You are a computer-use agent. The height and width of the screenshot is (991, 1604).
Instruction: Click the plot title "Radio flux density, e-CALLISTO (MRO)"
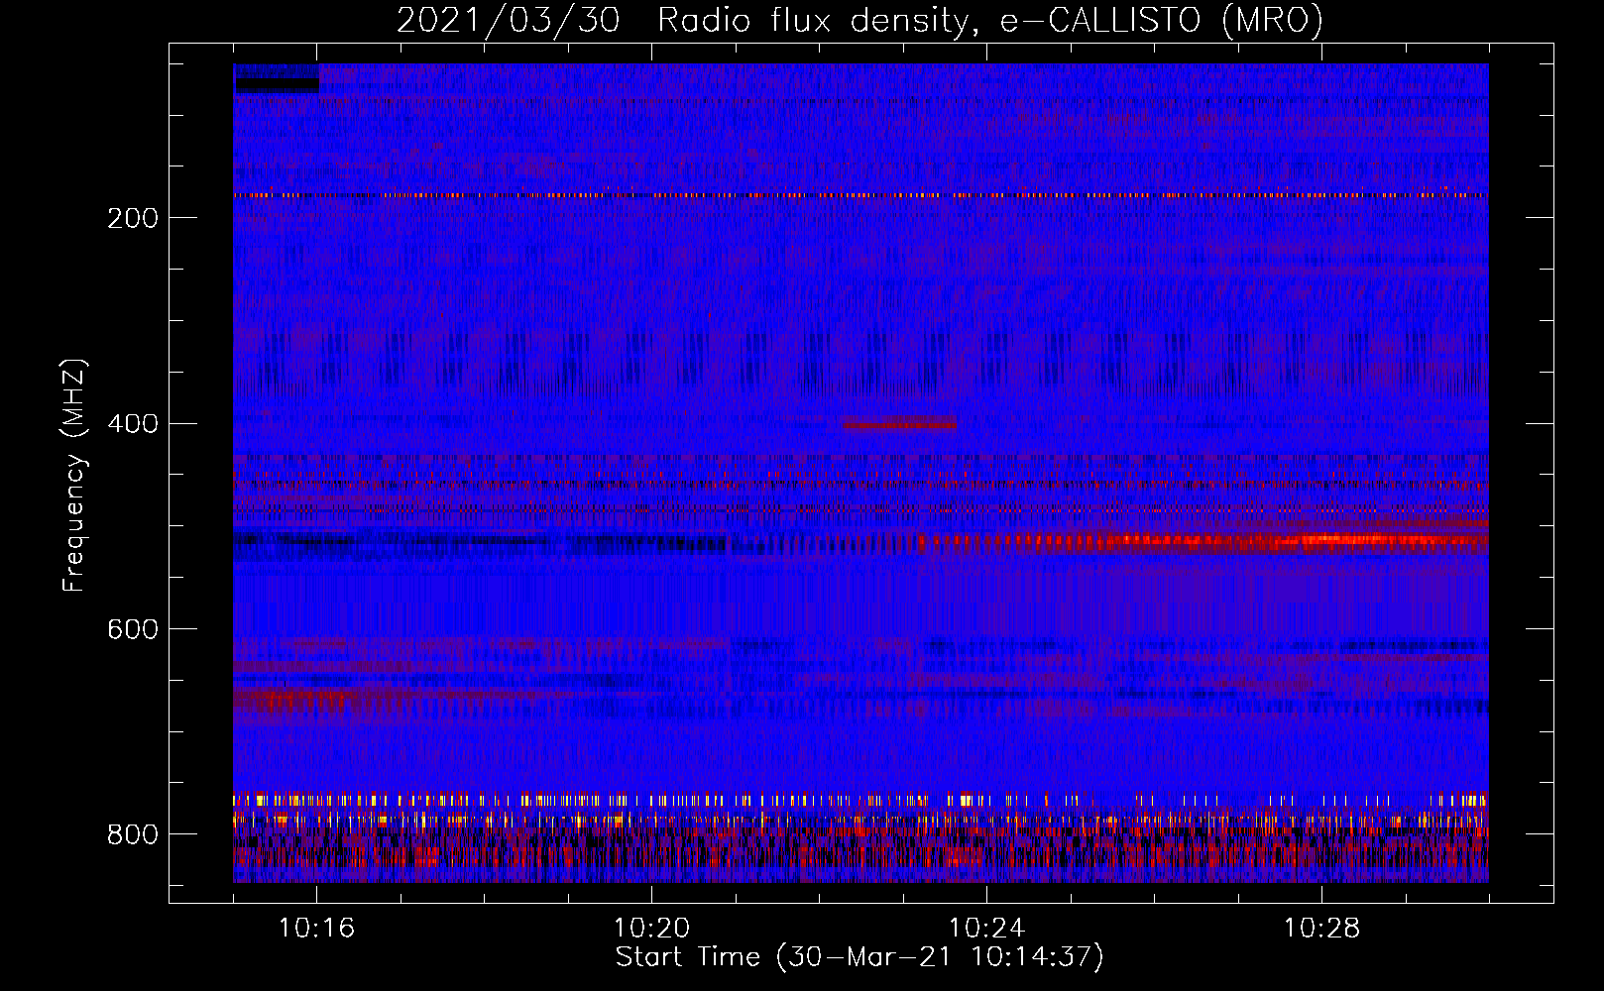(x=990, y=20)
